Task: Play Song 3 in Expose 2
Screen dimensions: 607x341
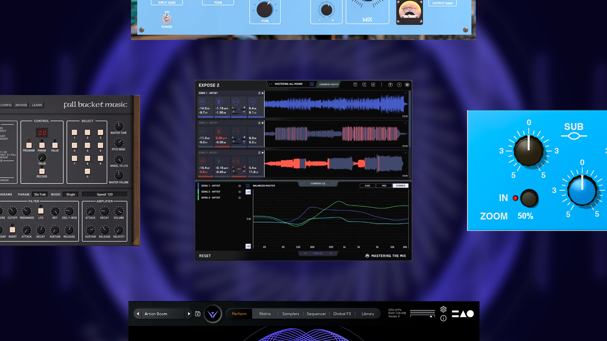Action: [x=263, y=153]
